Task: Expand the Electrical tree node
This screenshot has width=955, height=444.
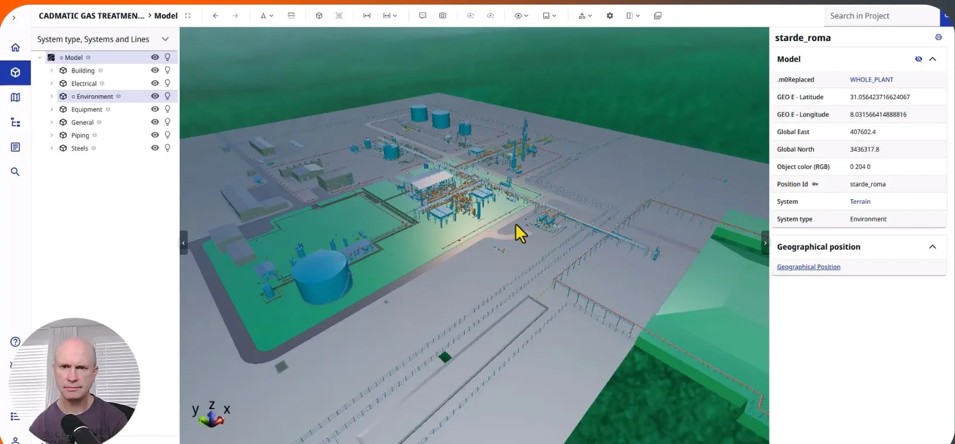Action: coord(52,84)
